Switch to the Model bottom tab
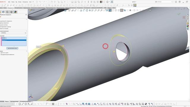The width and height of the screenshot is (190, 107). pos(7,101)
